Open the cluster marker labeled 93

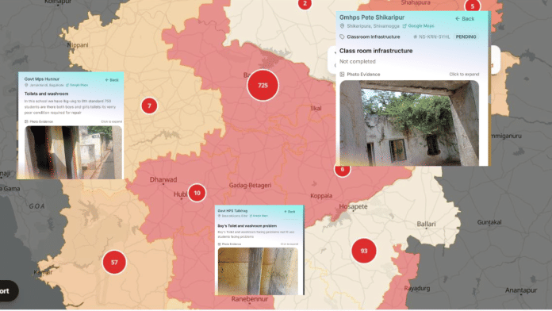tap(364, 251)
